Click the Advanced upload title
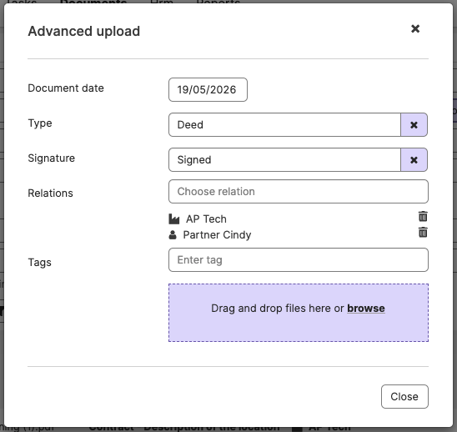The image size is (457, 432). click(84, 31)
